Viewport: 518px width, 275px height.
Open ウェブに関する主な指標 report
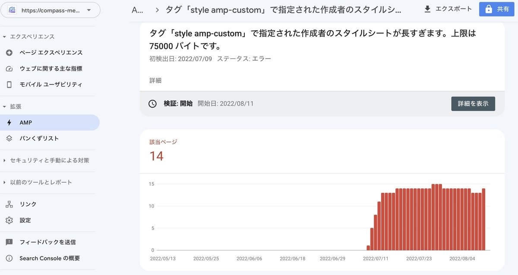coord(50,68)
